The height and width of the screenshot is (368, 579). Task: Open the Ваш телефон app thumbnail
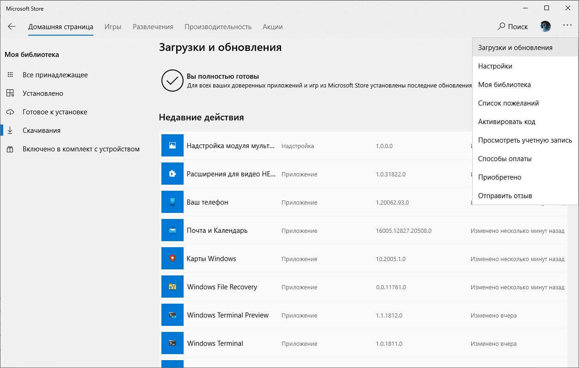click(172, 202)
